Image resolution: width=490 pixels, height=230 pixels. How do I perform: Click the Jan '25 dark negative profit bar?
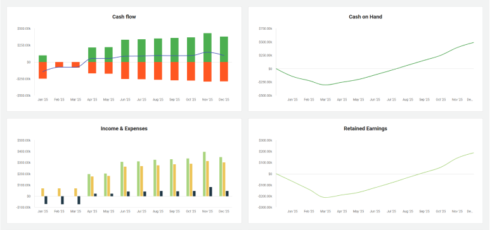point(46,200)
